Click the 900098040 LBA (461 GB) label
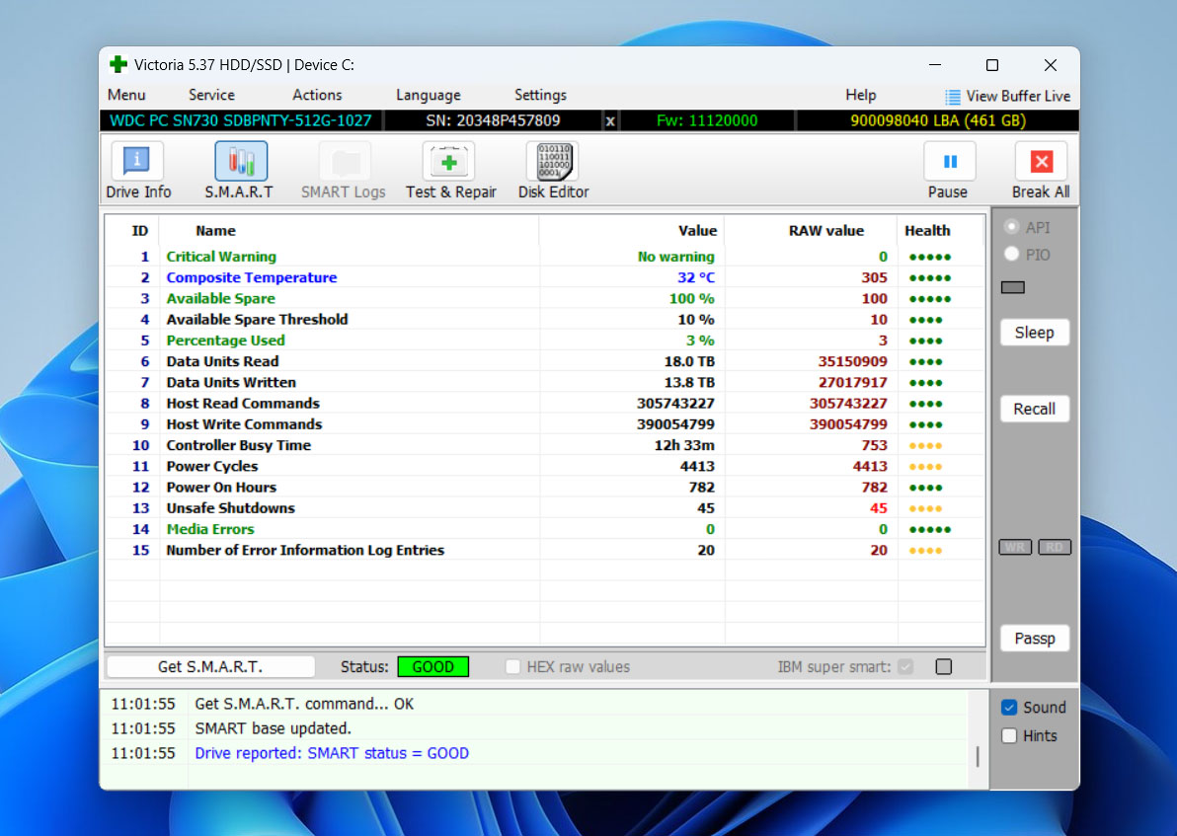1177x836 pixels. pyautogui.click(x=937, y=120)
